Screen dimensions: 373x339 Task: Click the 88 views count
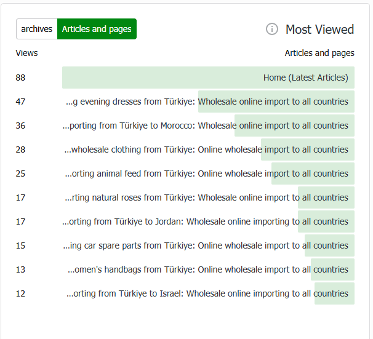(x=20, y=78)
